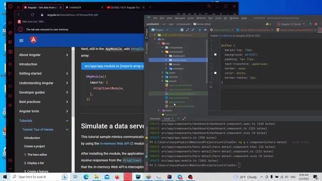Image resolution: width=322 pixels, height=181 pixels.
Task: Click the white color swatch in the gutter
Action: tap(215, 73)
